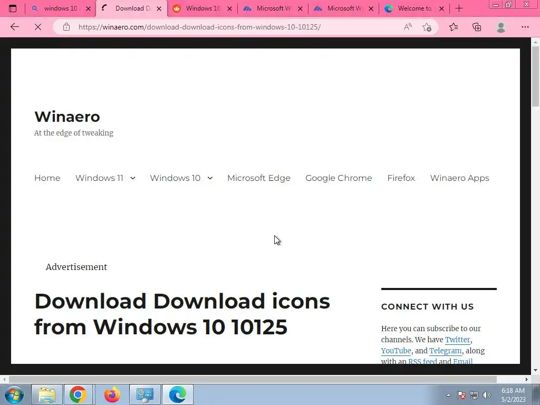The width and height of the screenshot is (540, 405).
Task: Open the clock showing 6:18 AM
Action: point(513,395)
